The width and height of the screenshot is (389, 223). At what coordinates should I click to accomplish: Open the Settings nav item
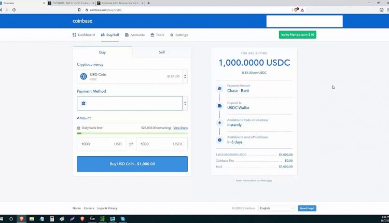(x=179, y=35)
